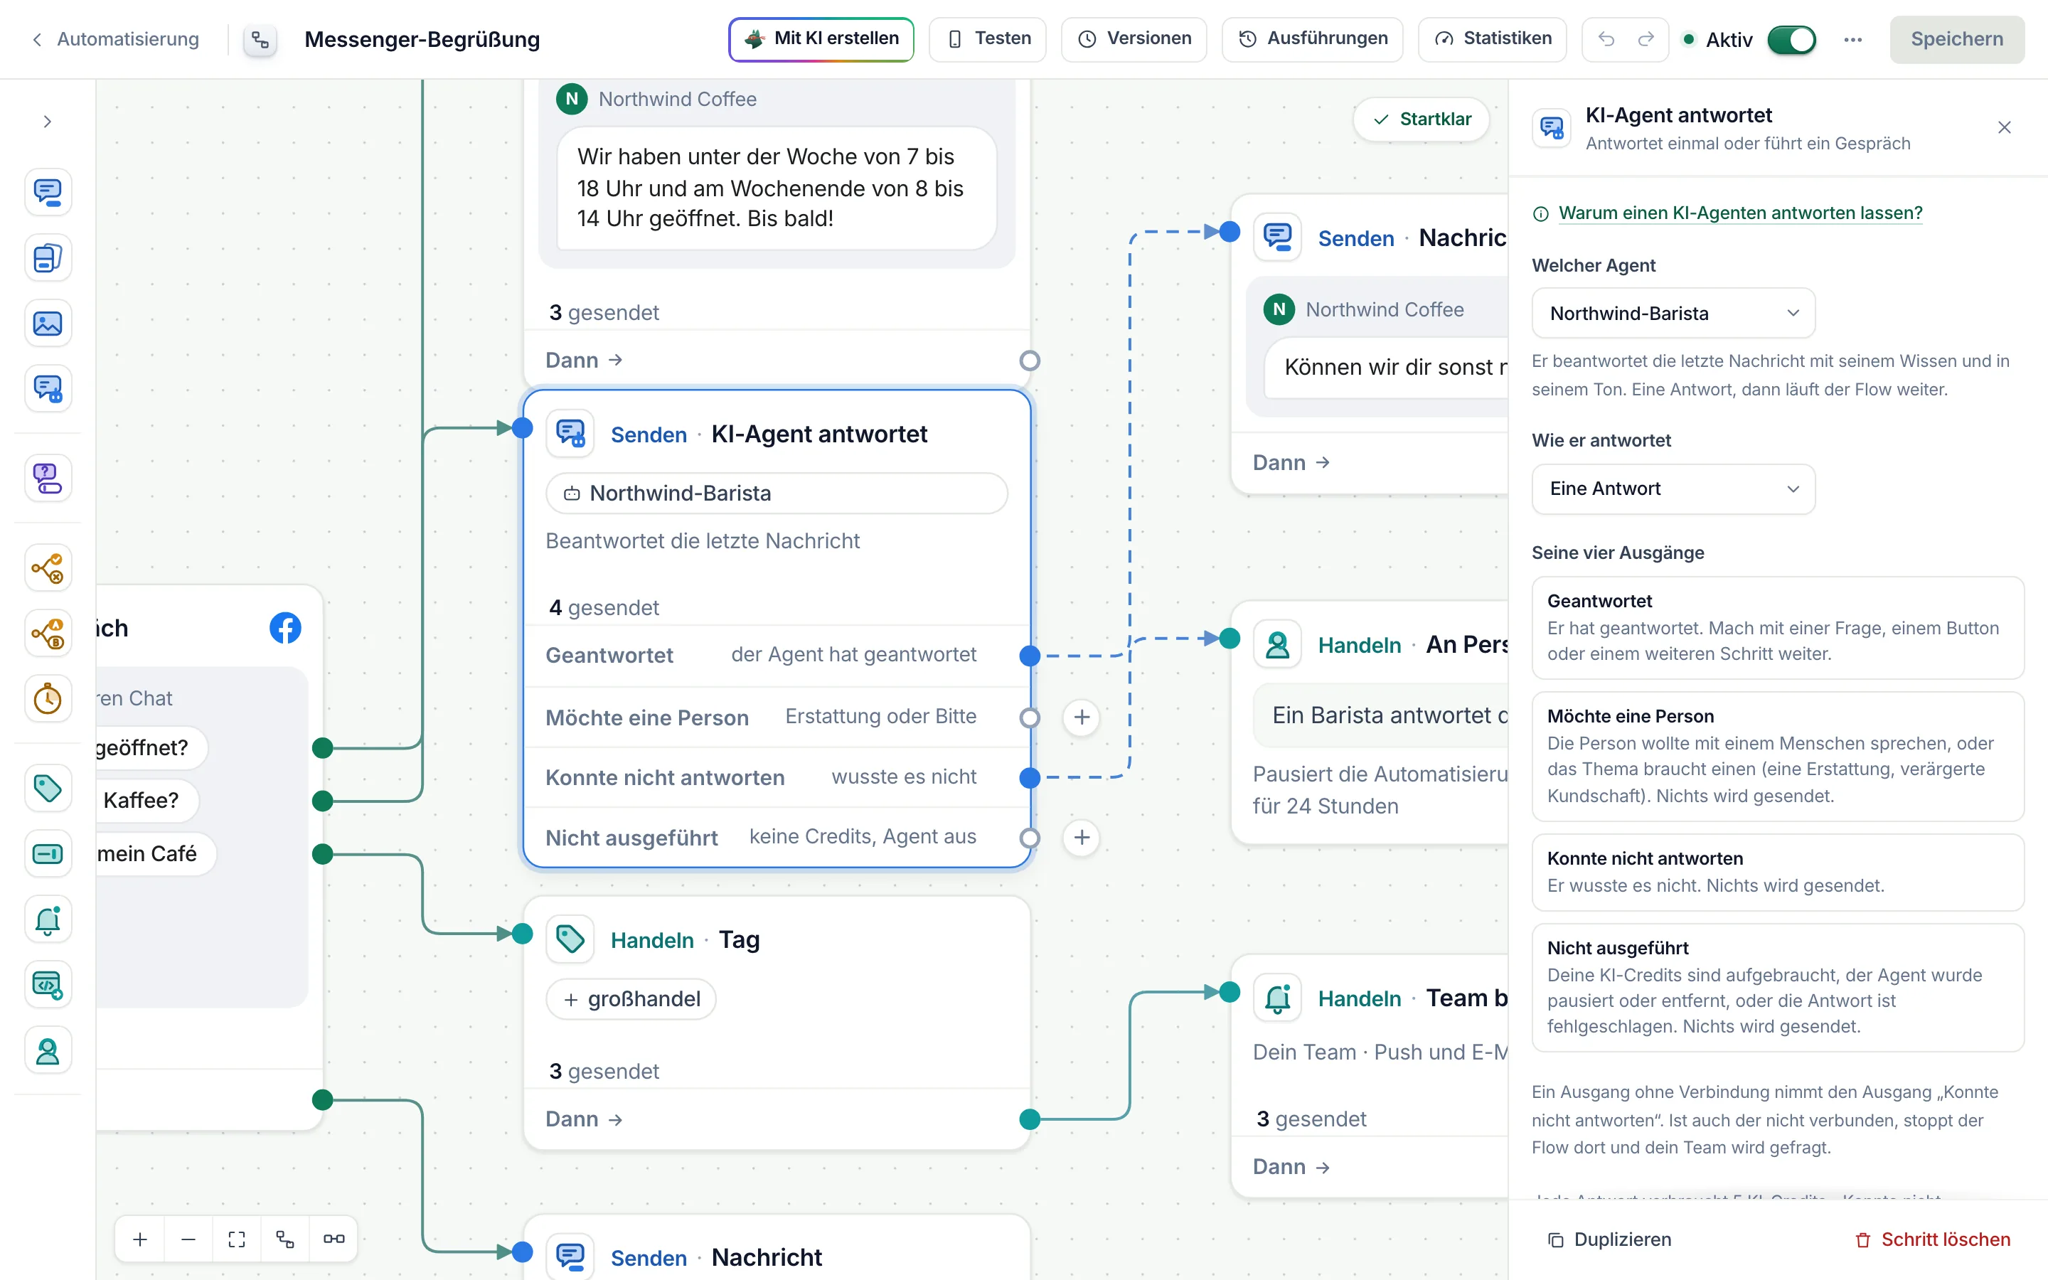Zoom out on the canvas
Viewport: 2048px width, 1280px height.
[x=188, y=1239]
